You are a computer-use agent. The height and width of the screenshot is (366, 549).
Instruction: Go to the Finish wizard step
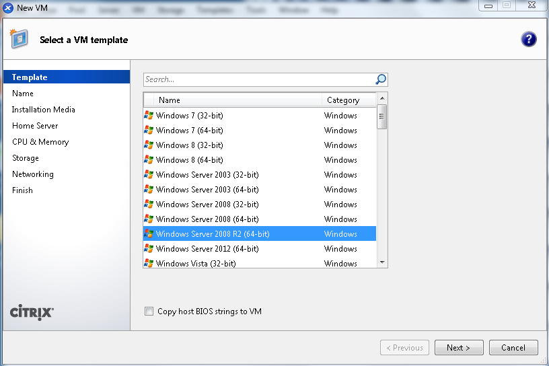[22, 190]
